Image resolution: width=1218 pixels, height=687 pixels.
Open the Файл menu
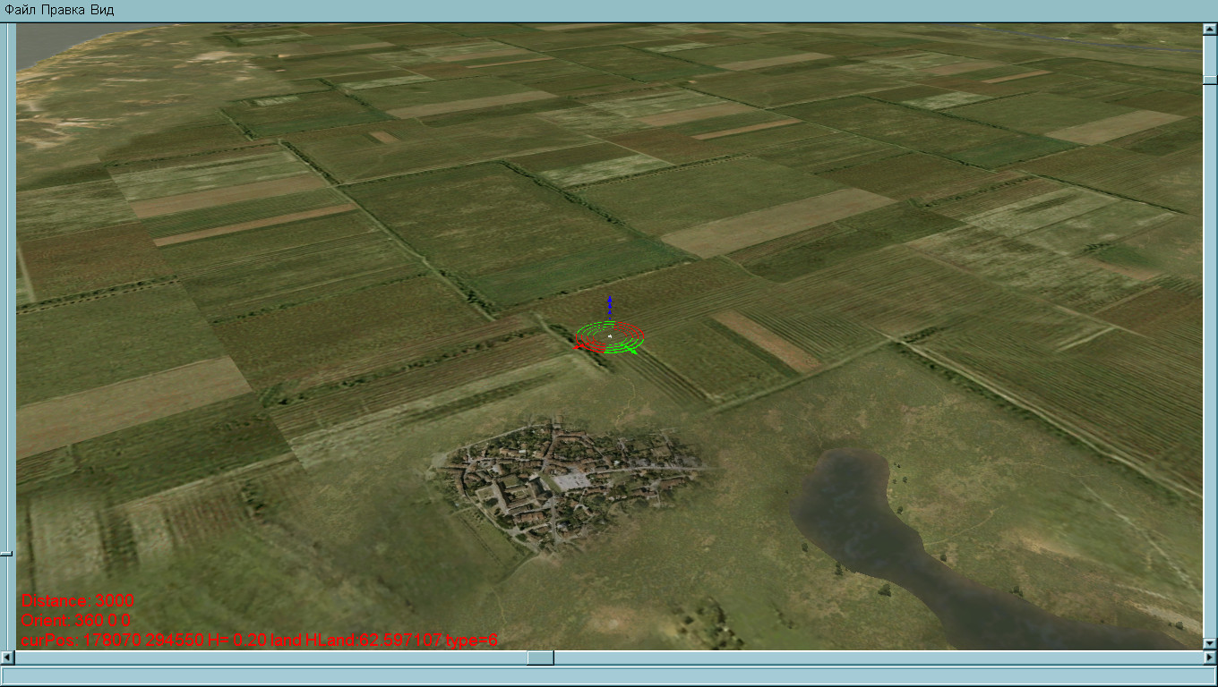tap(21, 10)
